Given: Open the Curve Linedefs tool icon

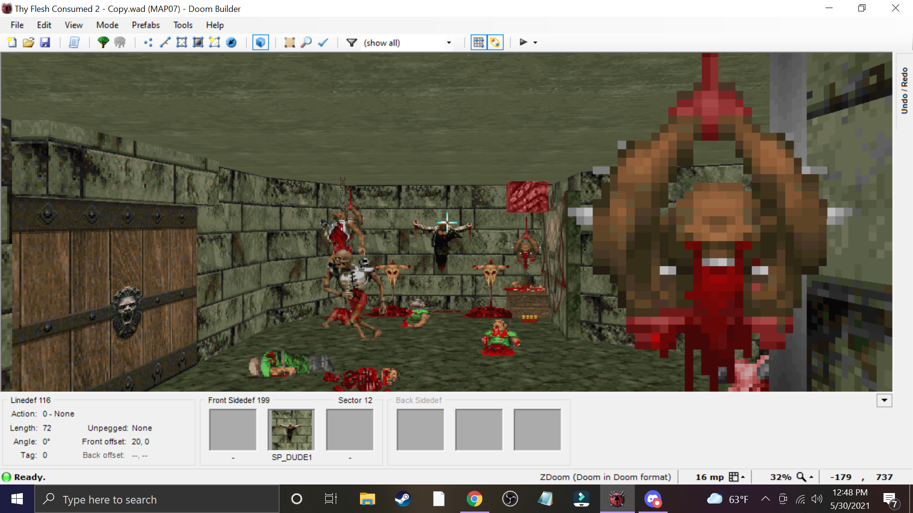Looking at the screenshot, I should pos(290,43).
